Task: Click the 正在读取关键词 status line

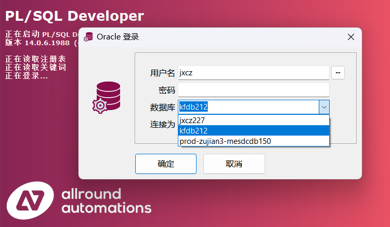Action: (x=35, y=68)
